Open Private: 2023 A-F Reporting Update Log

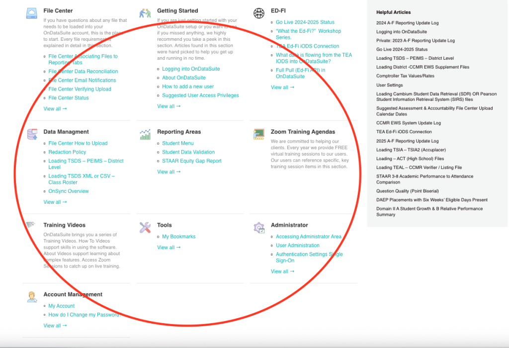(416, 41)
